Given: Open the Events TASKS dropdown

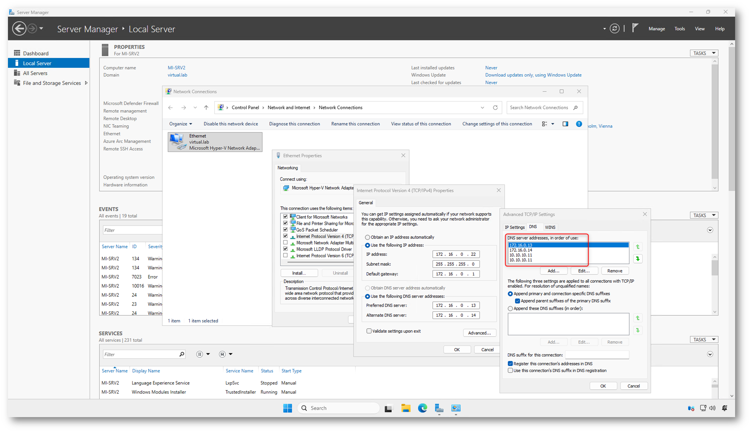Looking at the screenshot, I should 704,215.
